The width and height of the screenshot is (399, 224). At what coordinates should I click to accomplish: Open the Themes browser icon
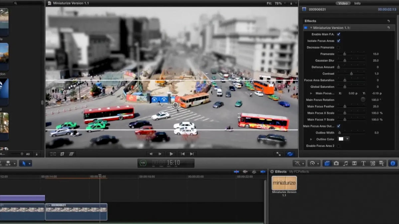(x=382, y=163)
